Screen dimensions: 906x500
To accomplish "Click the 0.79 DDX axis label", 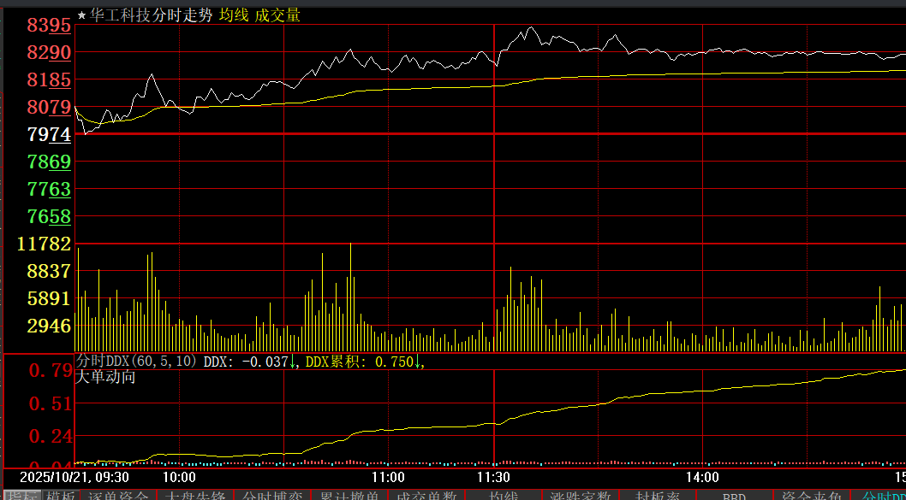I will 51,371.
